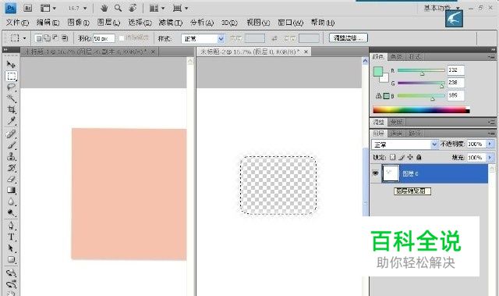The image size is (499, 296).
Task: Select the Crop tool
Action: (11, 109)
